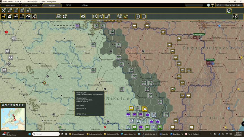Click the MOVE mode label
Screen dimensions: 244x137
pyautogui.click(x=69, y=5)
